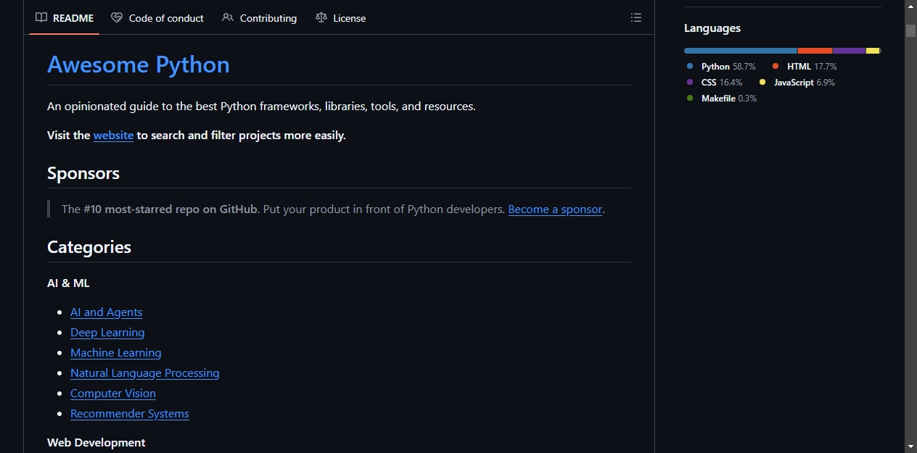Click the 'An opinionated guide' description text
Viewport: 917px width, 453px height.
261,107
